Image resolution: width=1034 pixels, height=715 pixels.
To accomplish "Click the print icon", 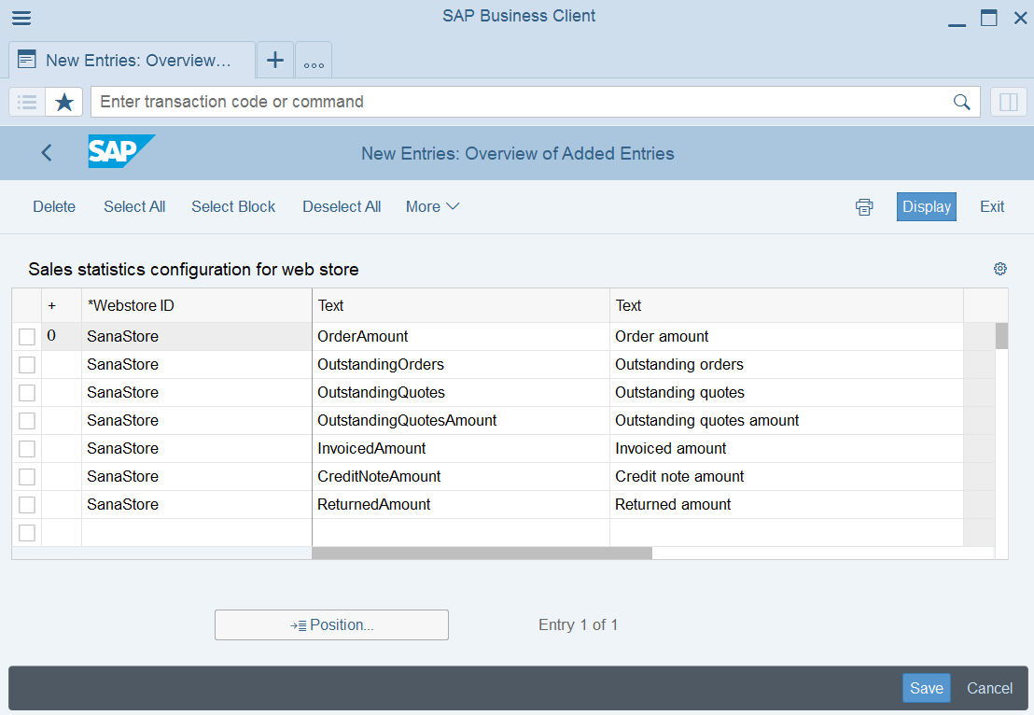I will (x=864, y=207).
